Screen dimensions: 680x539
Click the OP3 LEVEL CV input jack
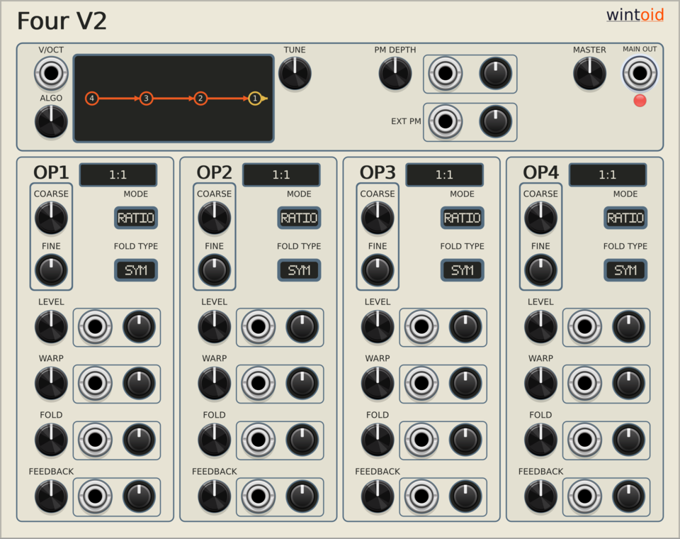click(421, 327)
